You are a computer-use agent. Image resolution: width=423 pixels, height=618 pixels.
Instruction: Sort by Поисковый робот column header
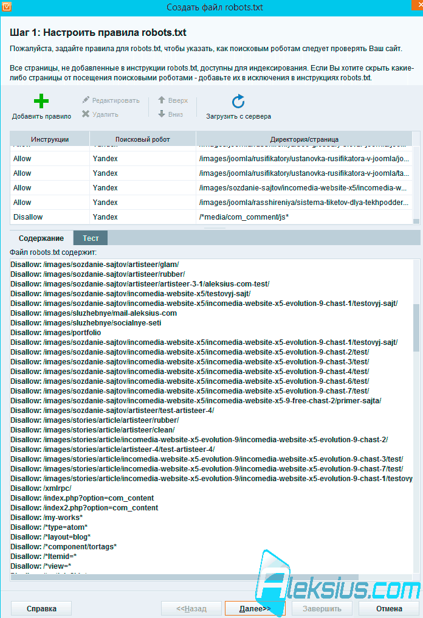(143, 139)
